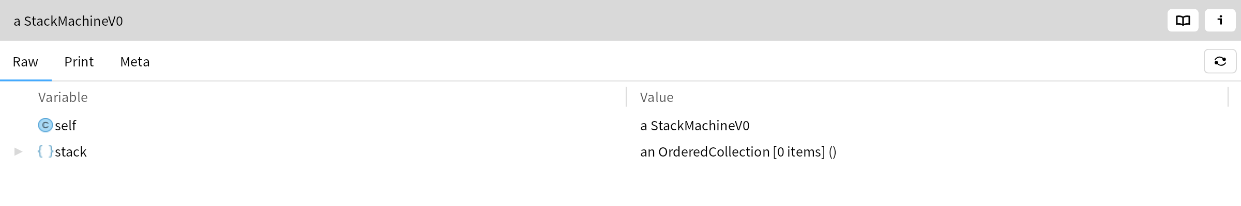Open the book documentation icon
This screenshot has height=206, width=1241.
point(1183,21)
